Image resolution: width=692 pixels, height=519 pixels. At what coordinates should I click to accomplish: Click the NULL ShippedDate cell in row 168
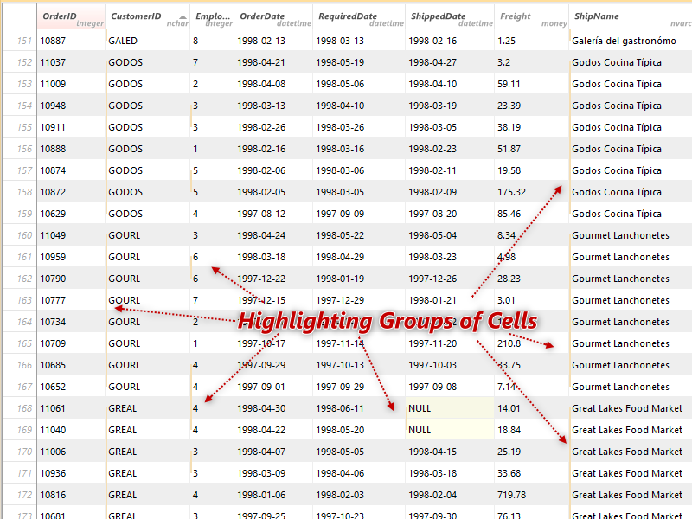449,408
